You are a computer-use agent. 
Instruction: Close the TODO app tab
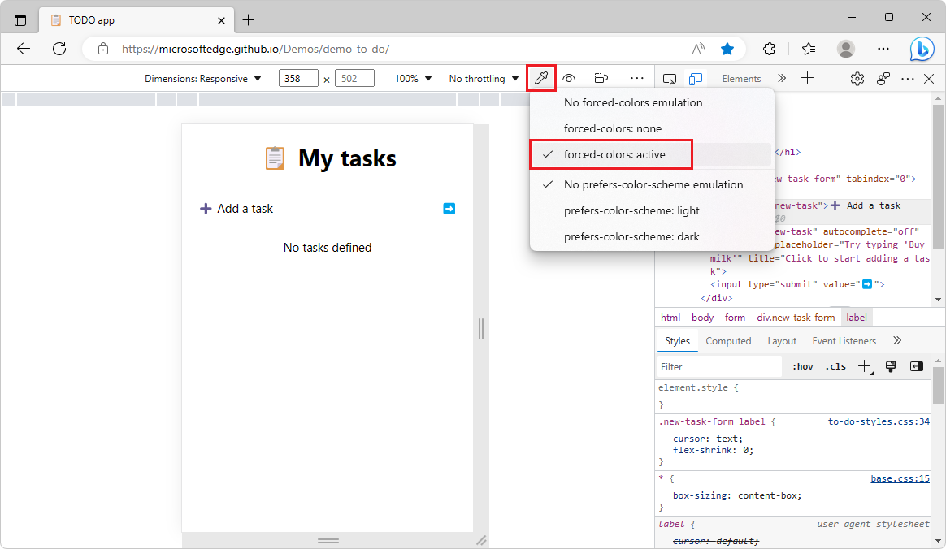[x=221, y=20]
